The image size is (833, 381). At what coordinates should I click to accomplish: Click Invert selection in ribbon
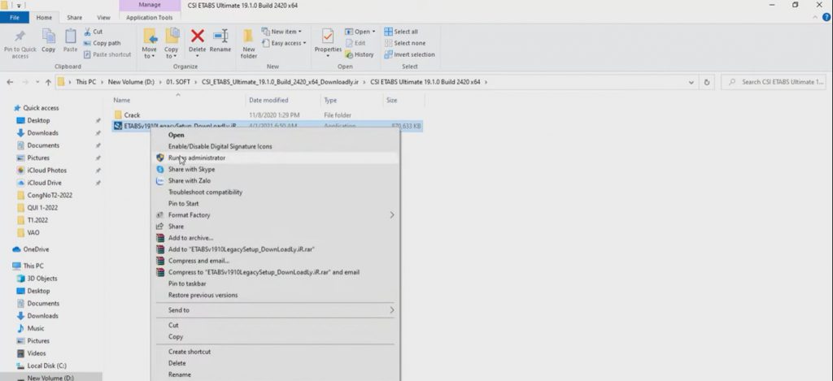point(410,54)
